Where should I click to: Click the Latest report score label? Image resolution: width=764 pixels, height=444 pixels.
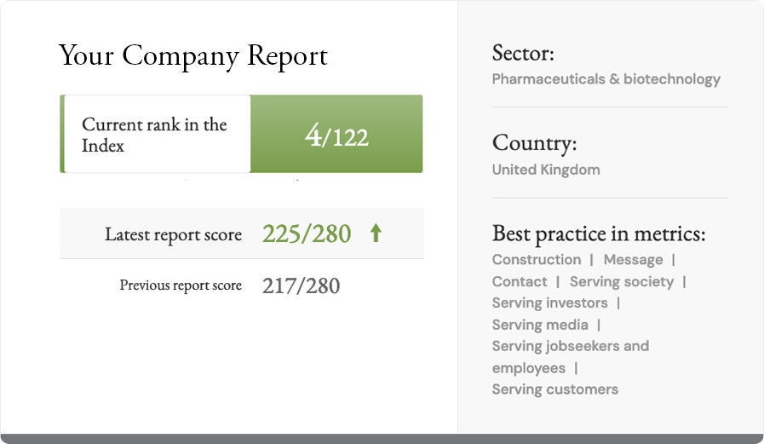[x=173, y=234]
